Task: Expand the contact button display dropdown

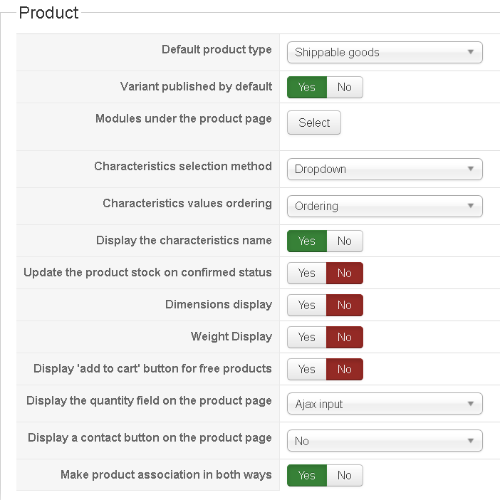Action: [x=385, y=441]
